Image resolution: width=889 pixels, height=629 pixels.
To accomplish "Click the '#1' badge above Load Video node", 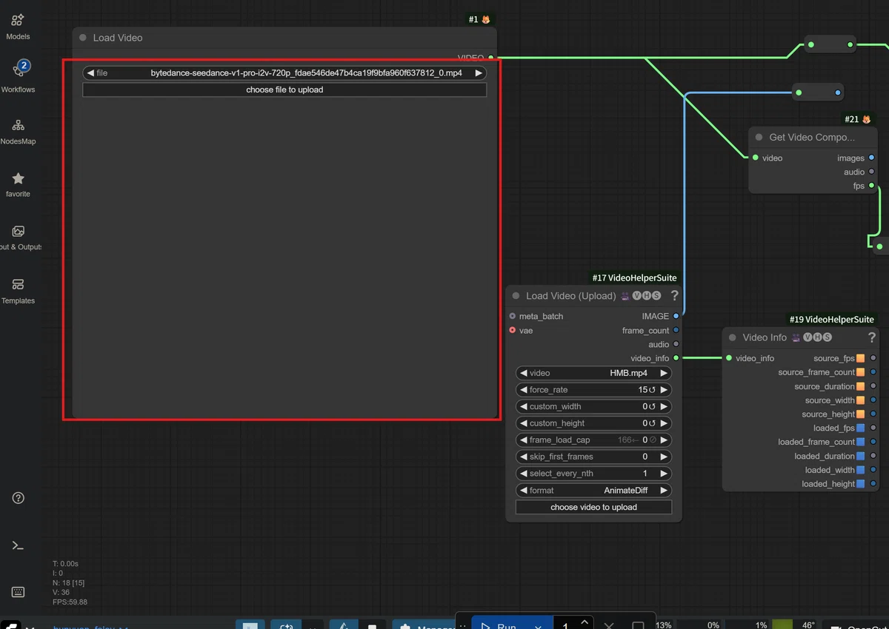I will (479, 19).
